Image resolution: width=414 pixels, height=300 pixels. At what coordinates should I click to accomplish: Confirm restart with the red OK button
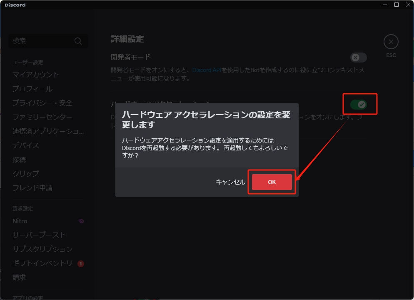(x=272, y=182)
